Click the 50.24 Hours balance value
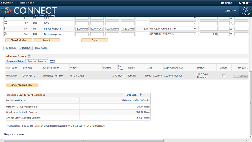 pos(144,118)
